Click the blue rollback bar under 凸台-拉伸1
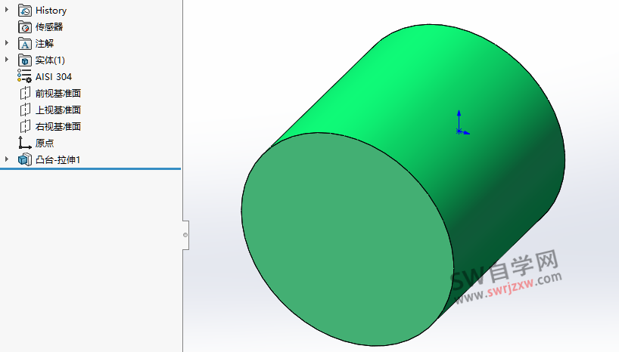 (90, 168)
